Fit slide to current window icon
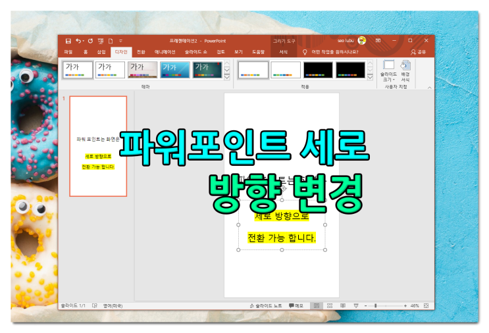 (x=426, y=306)
